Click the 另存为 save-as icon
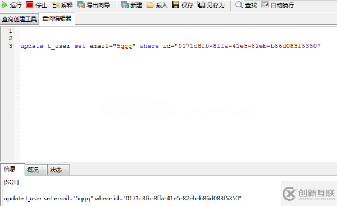The width and height of the screenshot is (337, 206). (201, 4)
